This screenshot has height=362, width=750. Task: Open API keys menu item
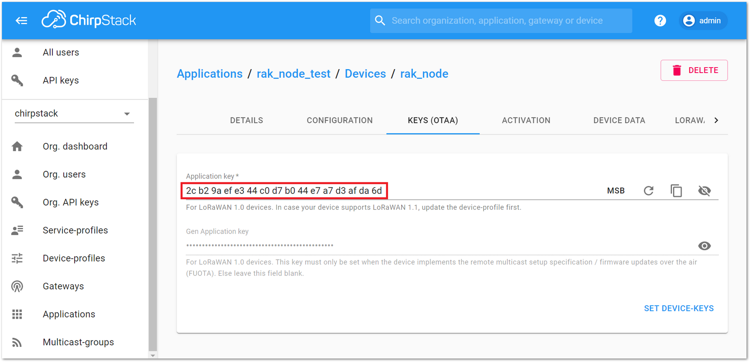tap(75, 80)
